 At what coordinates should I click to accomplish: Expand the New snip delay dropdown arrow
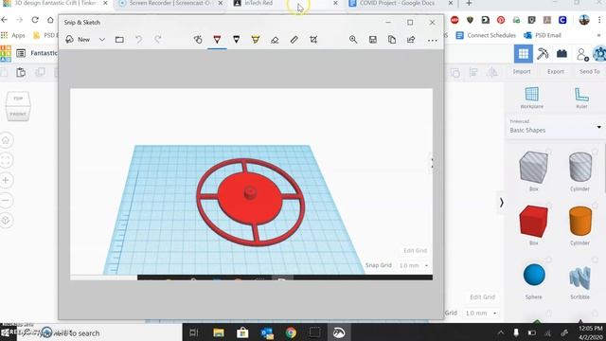tap(102, 40)
